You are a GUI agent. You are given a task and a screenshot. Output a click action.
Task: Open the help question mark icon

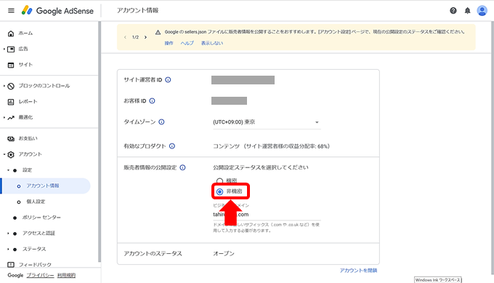[453, 11]
